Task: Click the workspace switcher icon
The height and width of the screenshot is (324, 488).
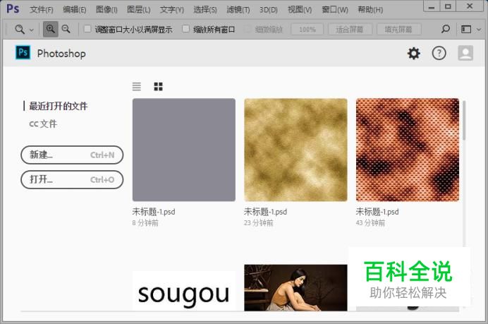Action: [466, 29]
